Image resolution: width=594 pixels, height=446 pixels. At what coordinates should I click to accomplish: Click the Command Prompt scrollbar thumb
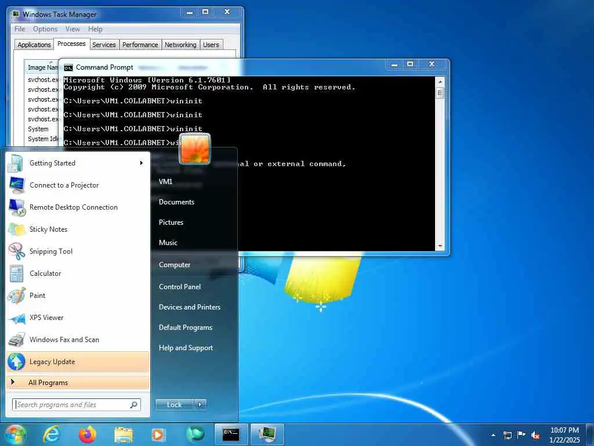(x=440, y=93)
